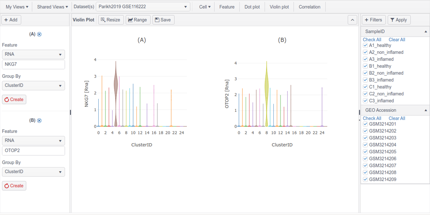Switch to the Correlation tab
Screen dimensions: 430x215
click(309, 7)
